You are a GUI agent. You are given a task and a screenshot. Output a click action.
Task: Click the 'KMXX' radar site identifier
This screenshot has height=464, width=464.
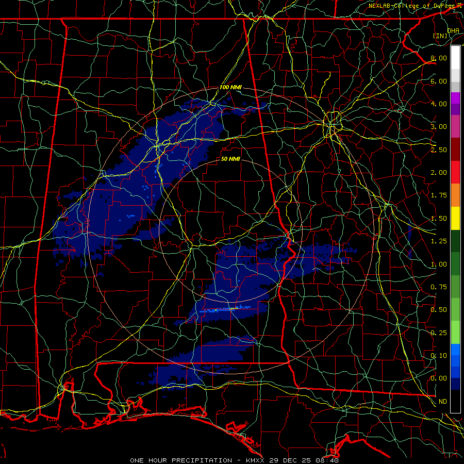click(256, 460)
